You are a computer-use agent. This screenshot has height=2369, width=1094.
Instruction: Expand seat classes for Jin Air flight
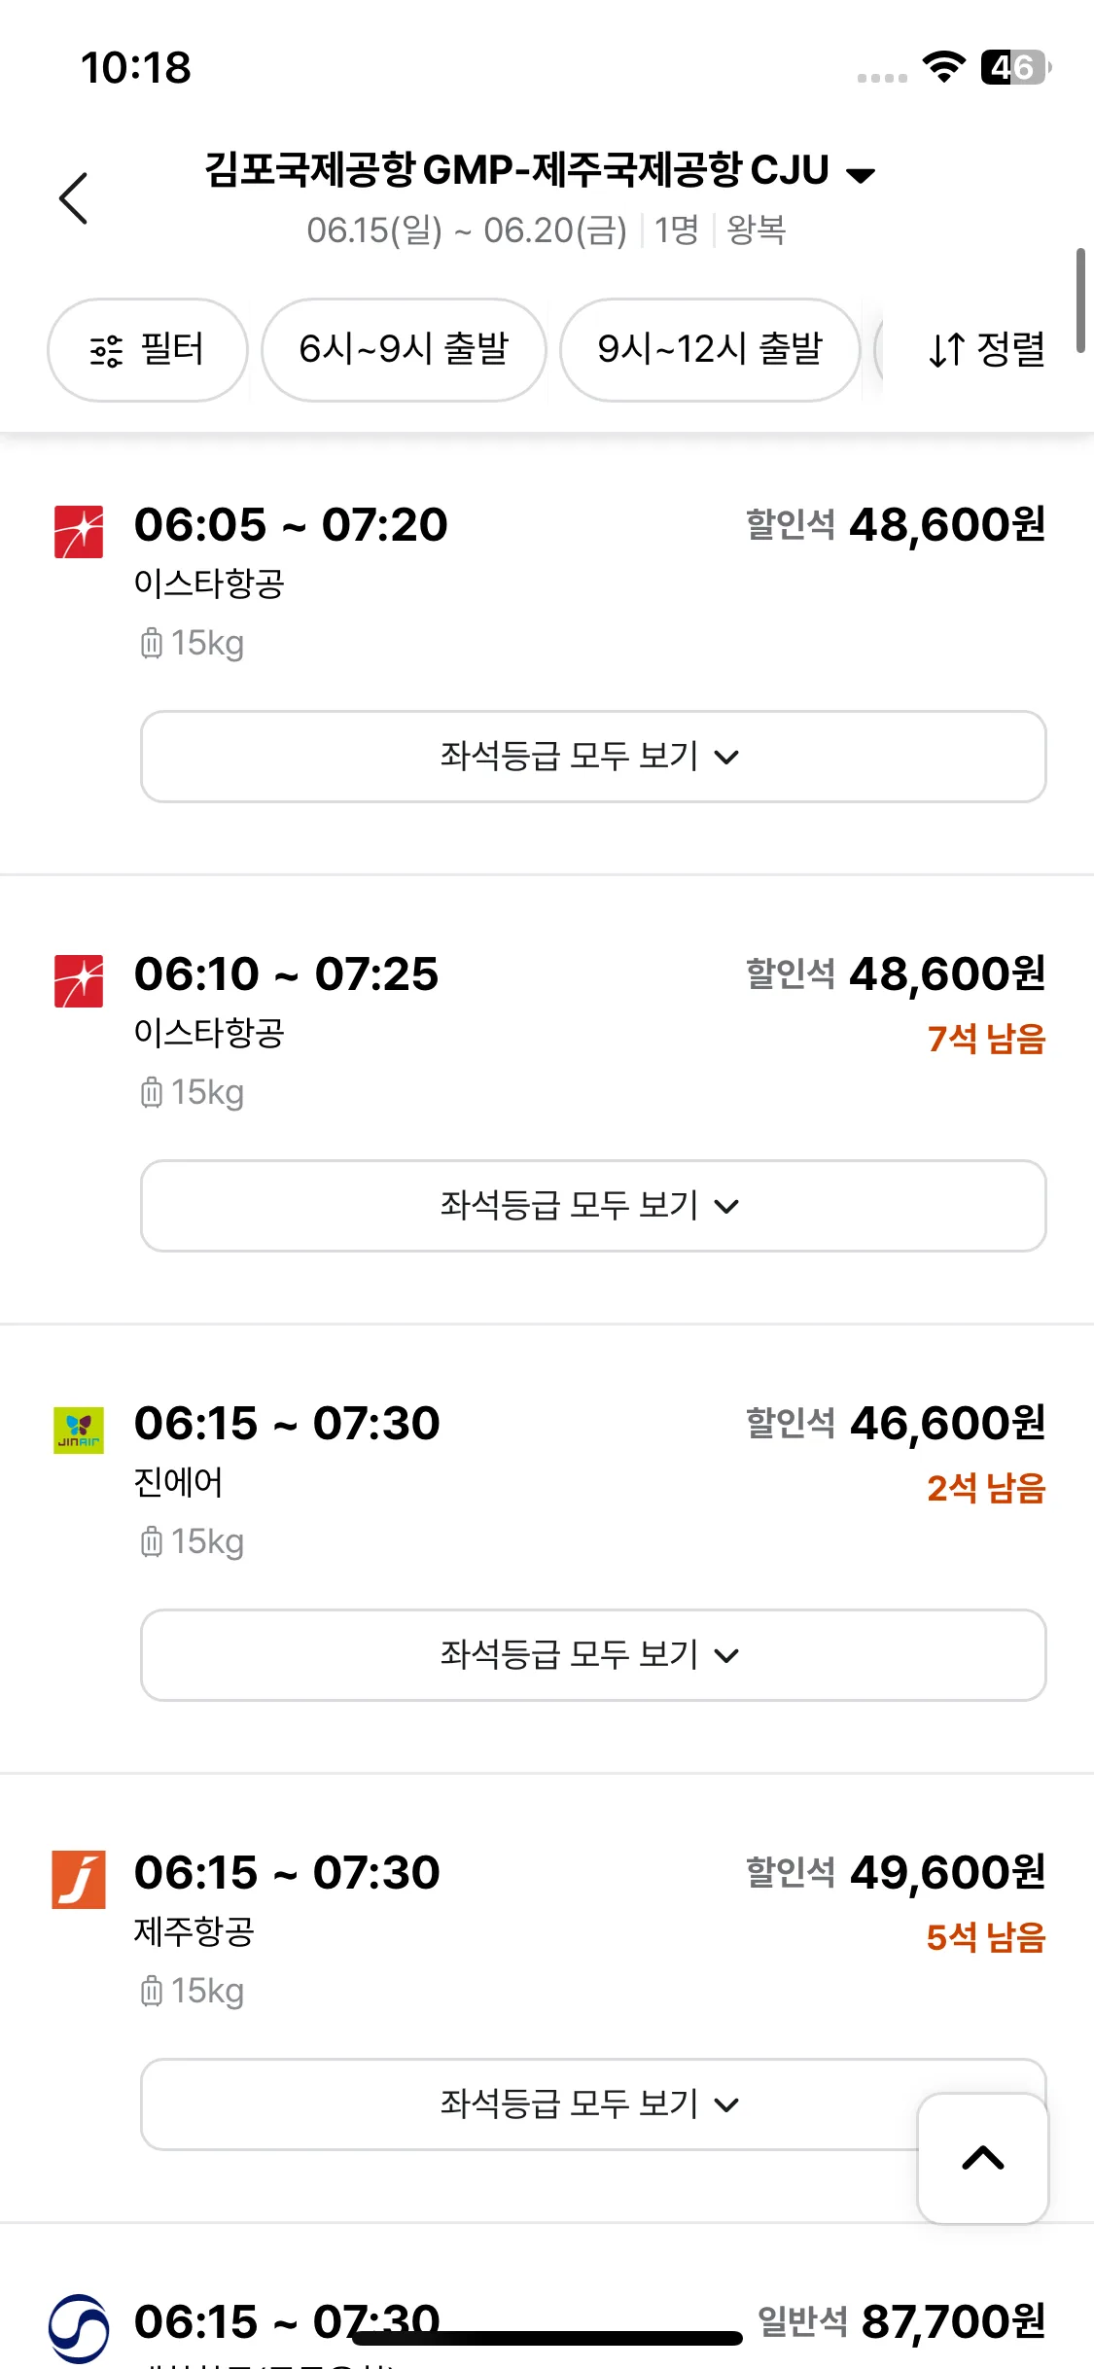(x=593, y=1655)
